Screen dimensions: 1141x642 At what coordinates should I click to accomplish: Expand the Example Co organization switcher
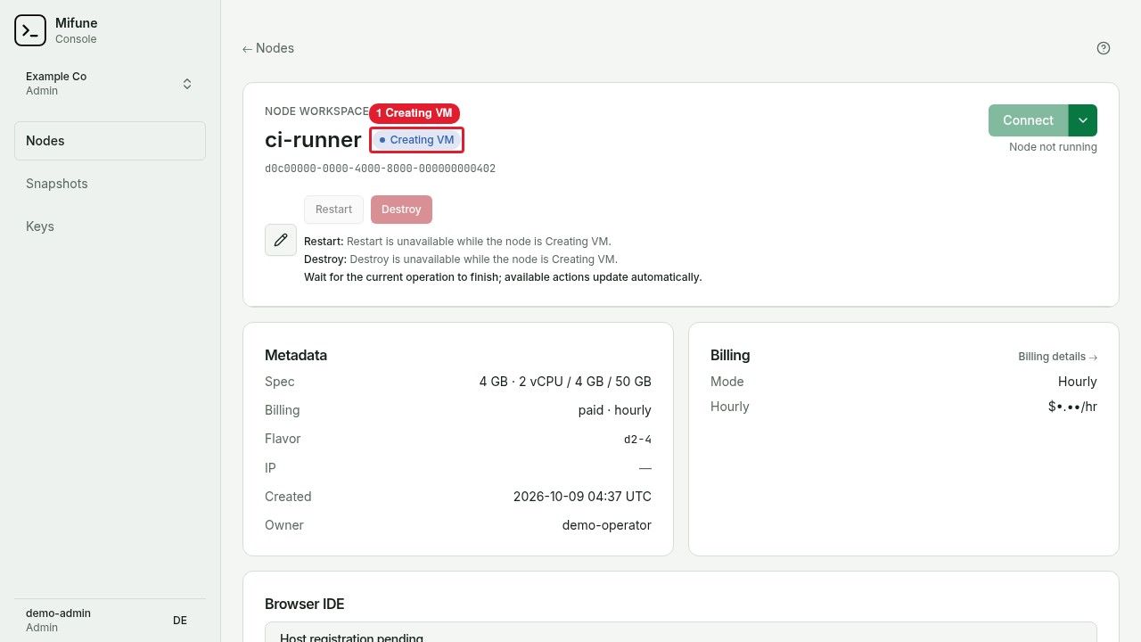click(x=110, y=84)
